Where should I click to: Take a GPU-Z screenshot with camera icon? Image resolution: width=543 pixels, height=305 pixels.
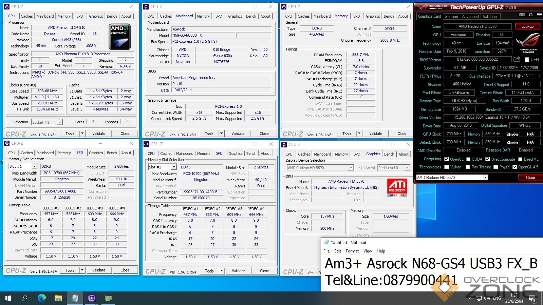point(522,15)
